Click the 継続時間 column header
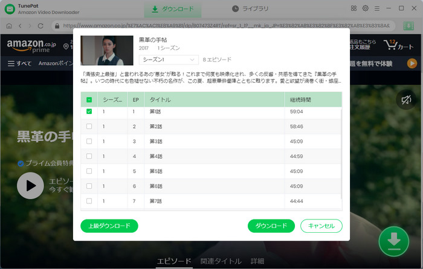 pos(313,100)
